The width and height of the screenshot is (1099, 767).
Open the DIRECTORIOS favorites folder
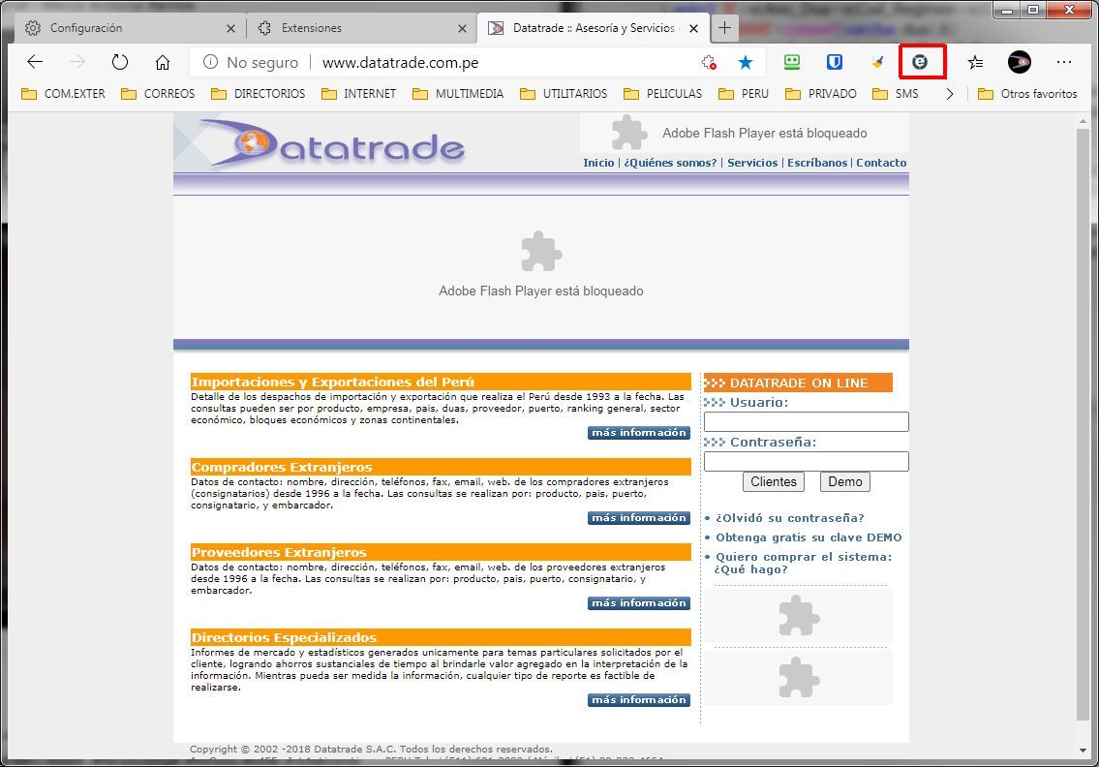(258, 94)
